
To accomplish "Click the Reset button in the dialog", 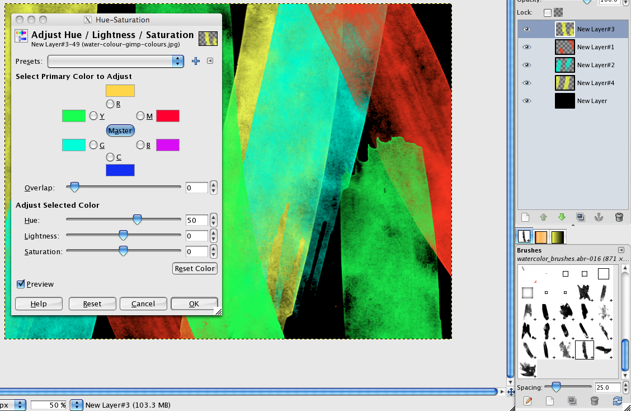I will [x=92, y=304].
